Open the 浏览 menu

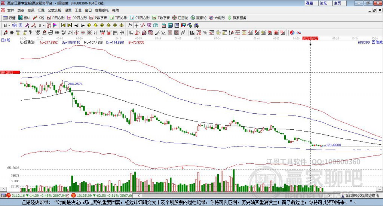pyautogui.click(x=21, y=10)
